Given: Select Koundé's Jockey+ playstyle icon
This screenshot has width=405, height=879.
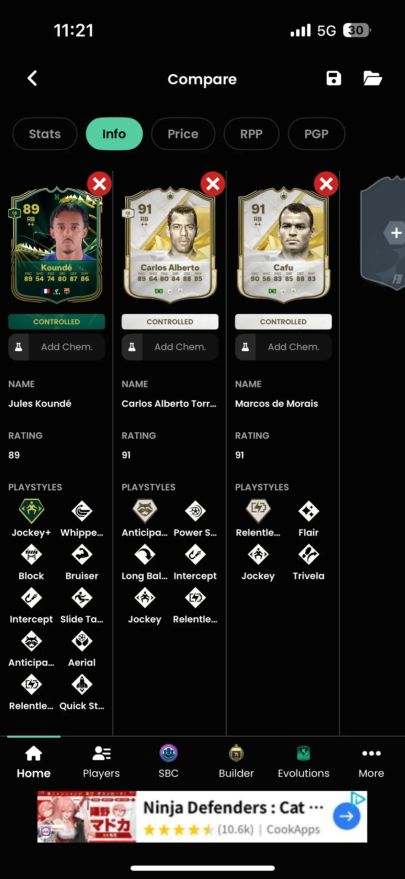Looking at the screenshot, I should (31, 511).
